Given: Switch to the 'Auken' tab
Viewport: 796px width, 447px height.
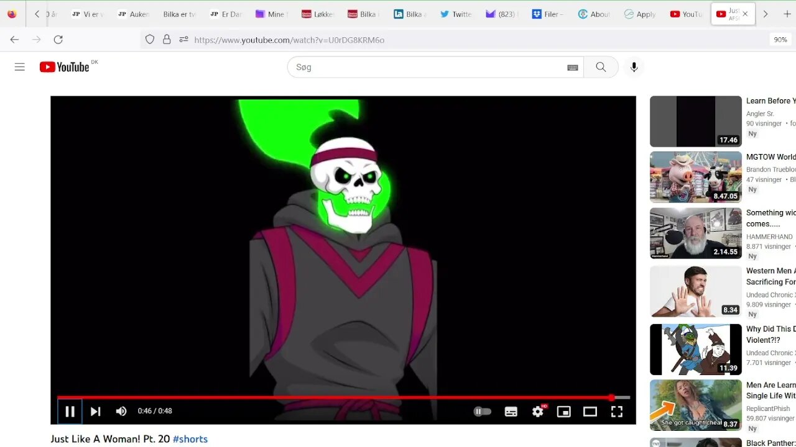Looking at the screenshot, I should coord(133,14).
